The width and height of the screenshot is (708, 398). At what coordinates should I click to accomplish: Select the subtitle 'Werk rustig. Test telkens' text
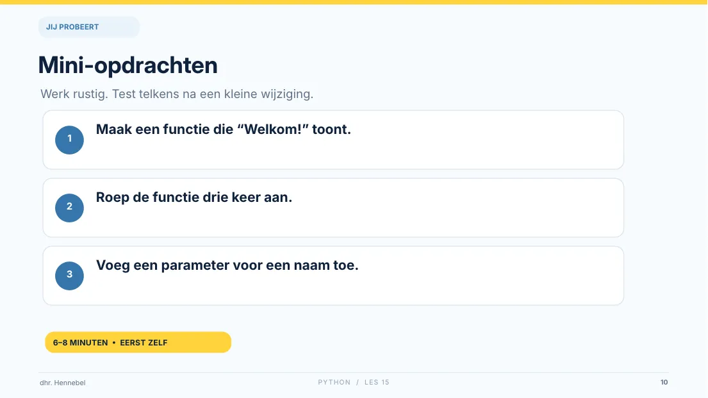coord(110,94)
